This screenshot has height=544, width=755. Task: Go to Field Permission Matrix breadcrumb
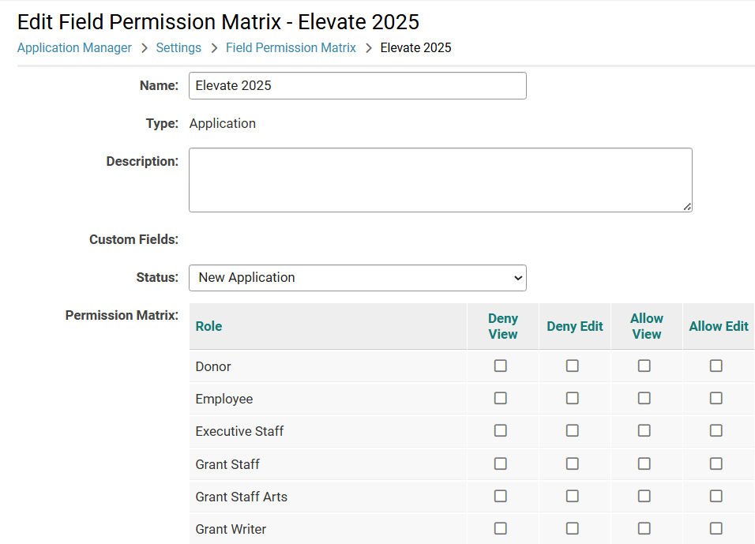[291, 47]
